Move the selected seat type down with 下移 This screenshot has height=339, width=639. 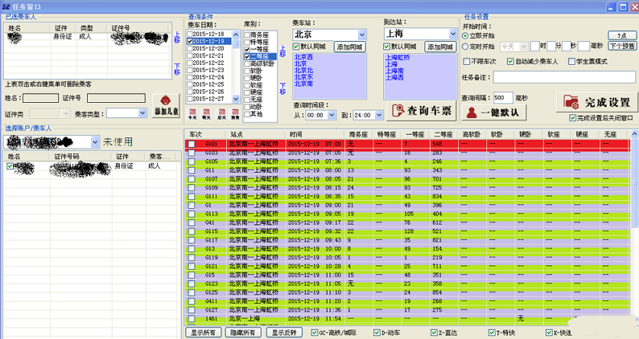click(282, 88)
